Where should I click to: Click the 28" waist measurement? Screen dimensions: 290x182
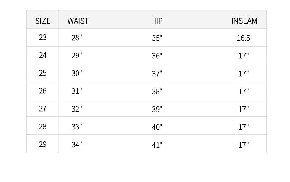pos(77,38)
